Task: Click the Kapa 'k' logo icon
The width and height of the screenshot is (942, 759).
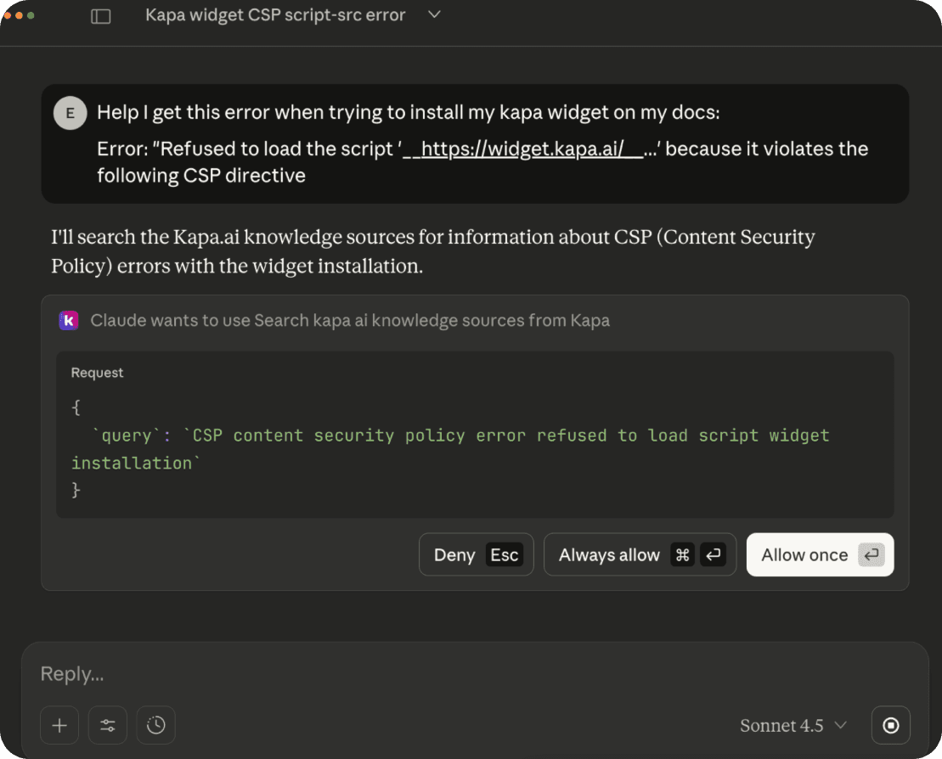Action: pos(69,321)
